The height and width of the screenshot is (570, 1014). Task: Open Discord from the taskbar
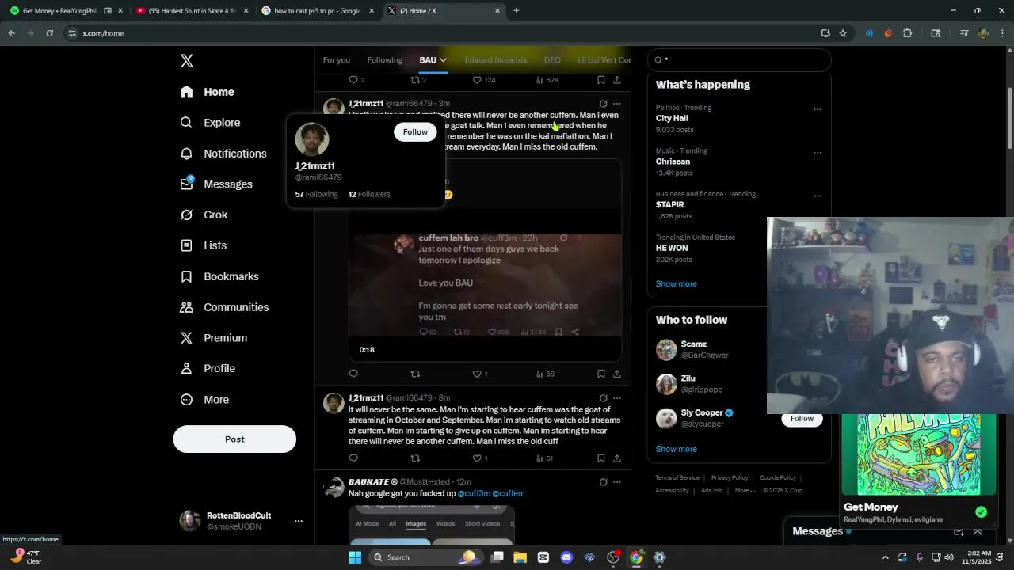coord(566,557)
